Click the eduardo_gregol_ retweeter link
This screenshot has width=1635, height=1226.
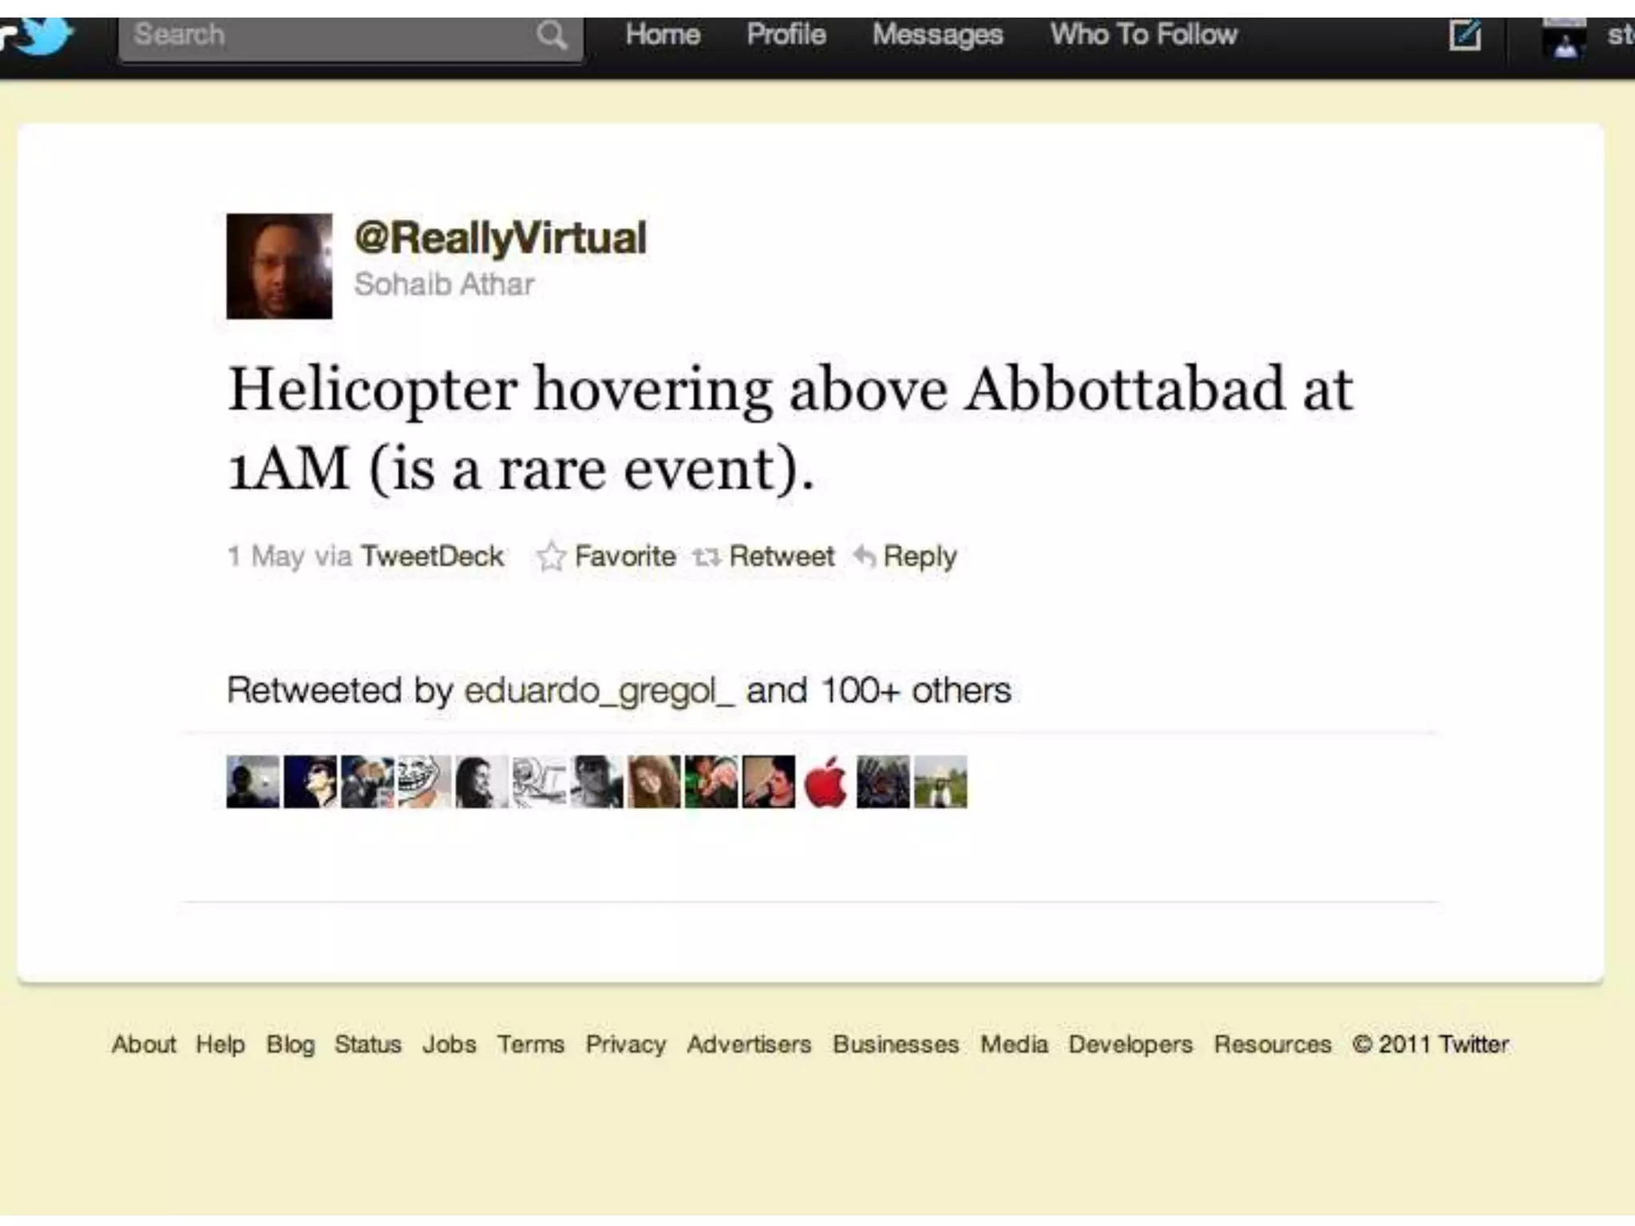[599, 690]
